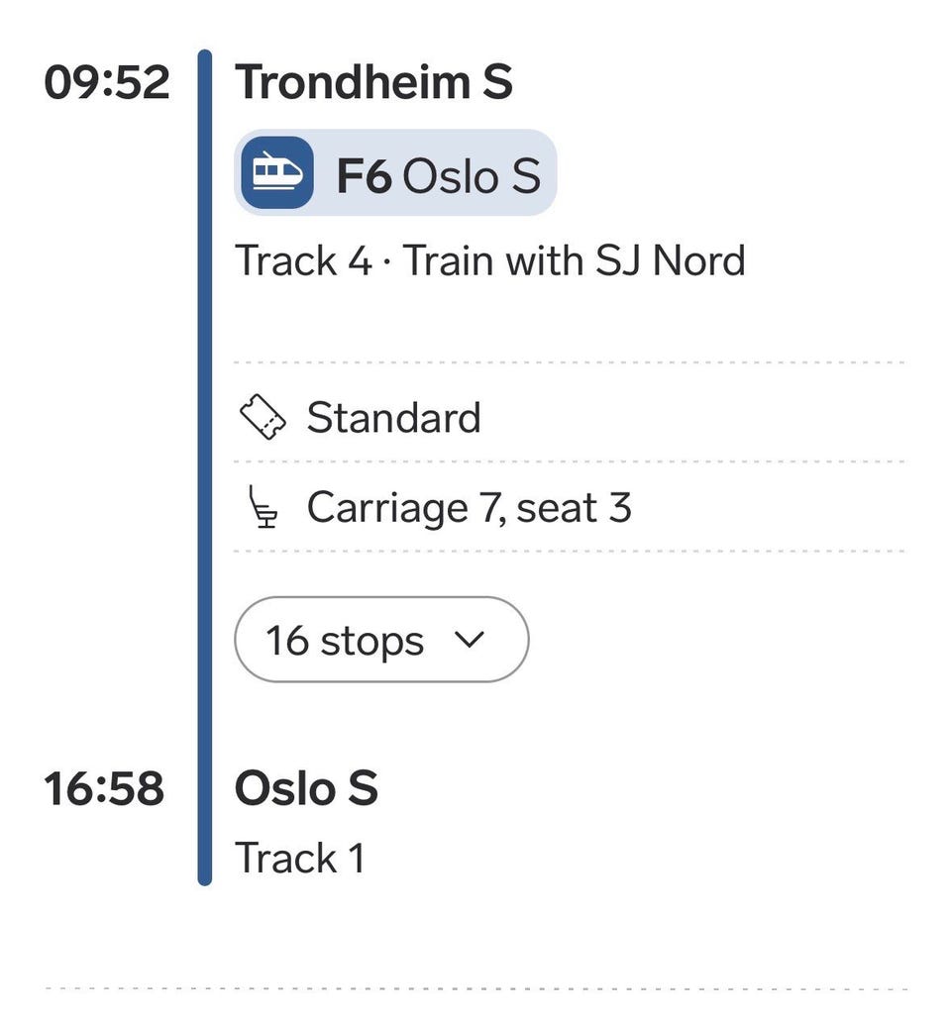Tap the Track 4 platform text
The height and width of the screenshot is (1020, 951).
[x=303, y=261]
